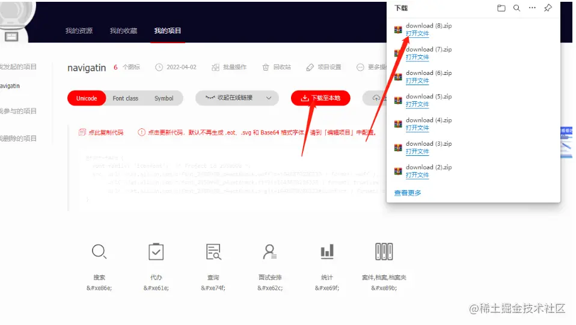Click the 2022-04-02 date text
This screenshot has width=576, height=325.
pyautogui.click(x=182, y=67)
